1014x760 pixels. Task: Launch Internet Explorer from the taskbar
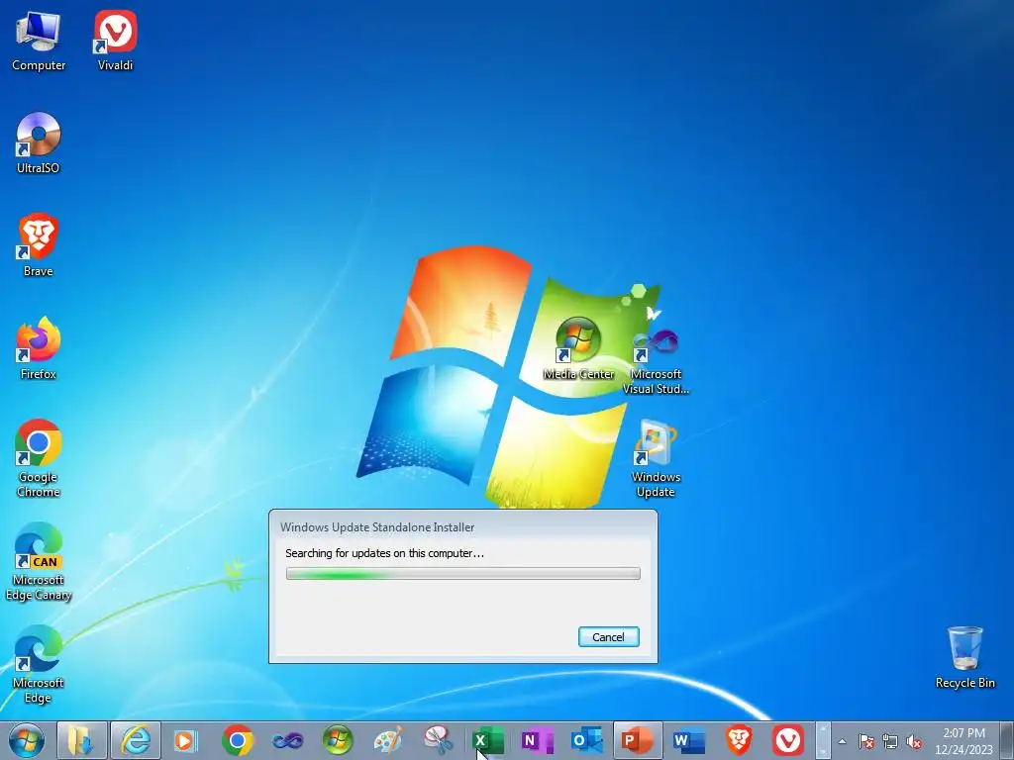136,740
